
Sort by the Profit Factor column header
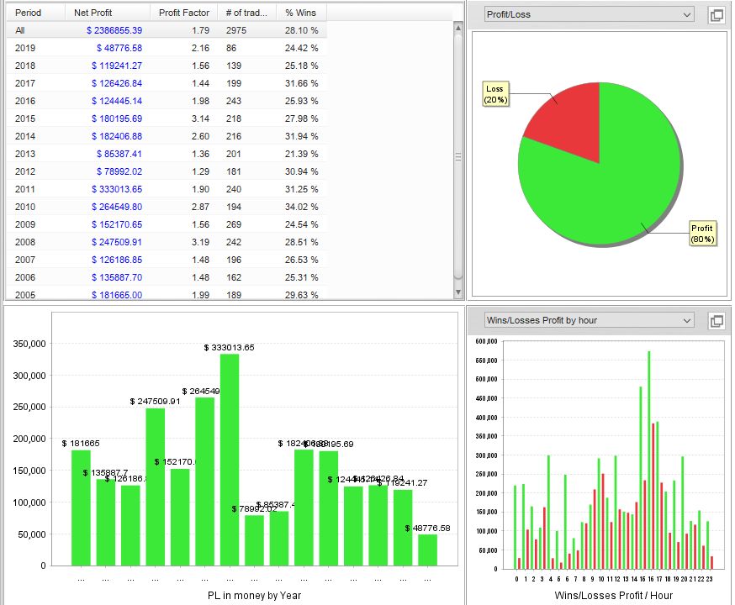[183, 13]
